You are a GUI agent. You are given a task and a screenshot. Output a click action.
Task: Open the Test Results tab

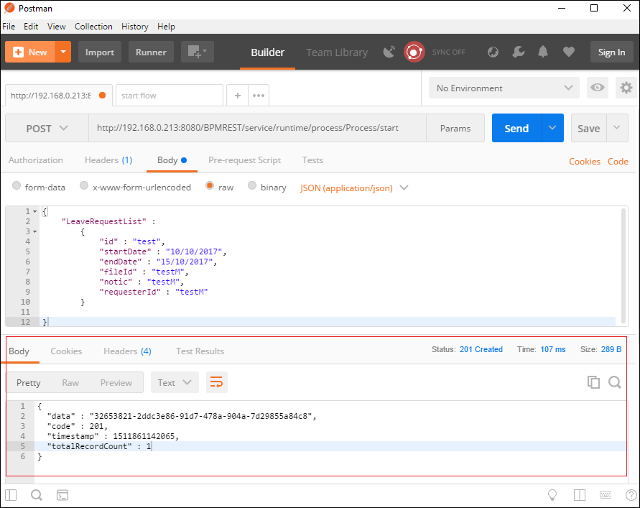(x=200, y=351)
